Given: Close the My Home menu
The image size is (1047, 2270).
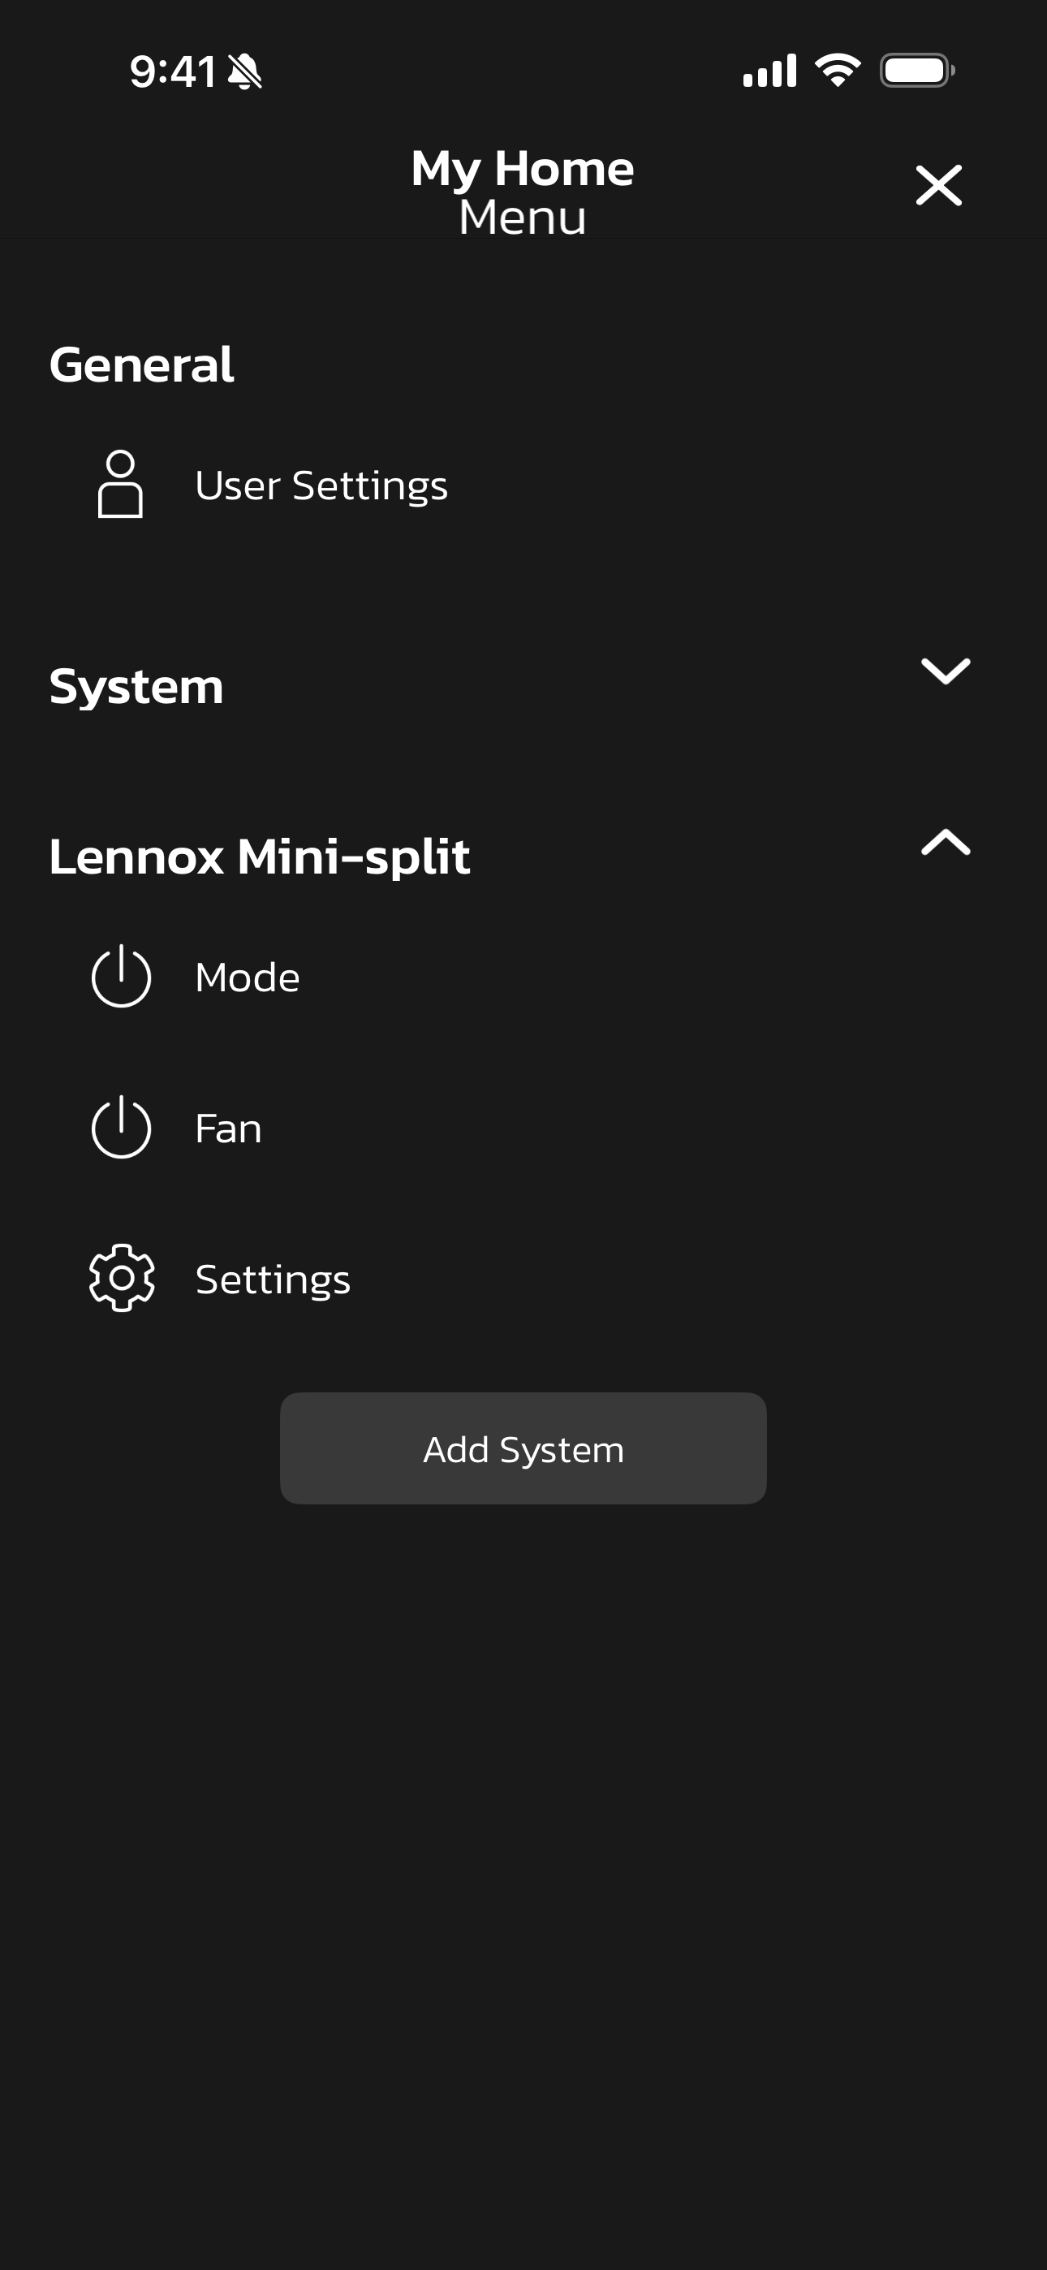Looking at the screenshot, I should coord(938,185).
